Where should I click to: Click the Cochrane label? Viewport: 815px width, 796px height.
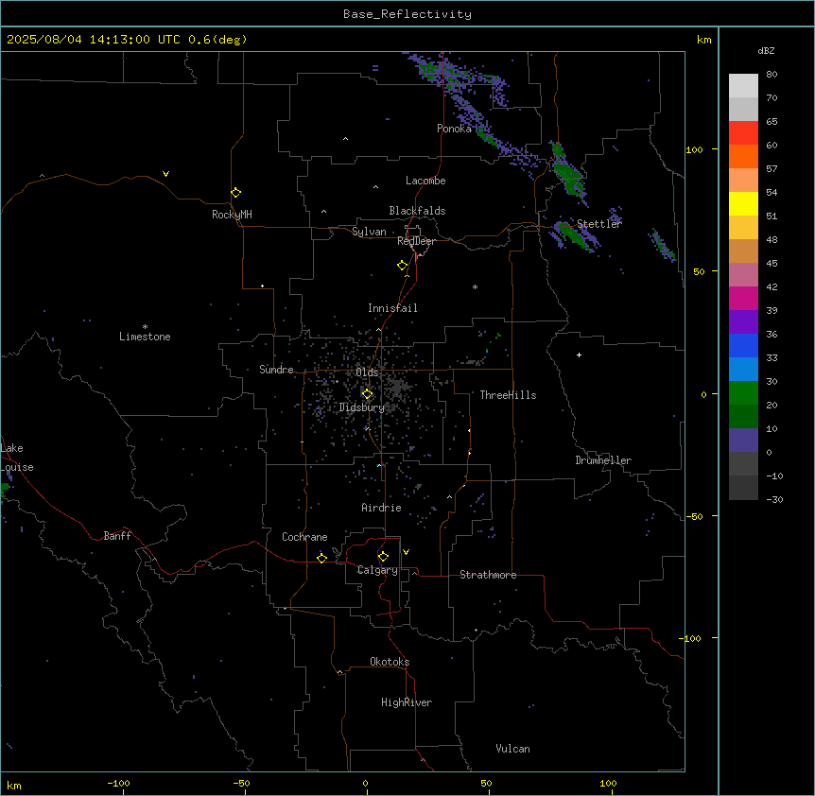tap(304, 537)
